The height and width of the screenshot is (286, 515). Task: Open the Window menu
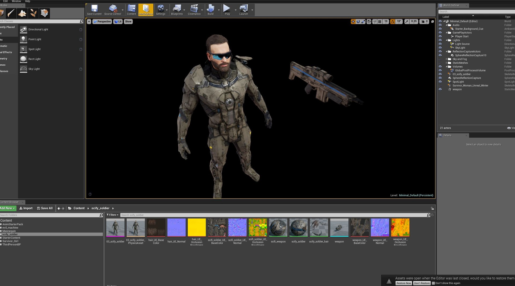coord(16,1)
